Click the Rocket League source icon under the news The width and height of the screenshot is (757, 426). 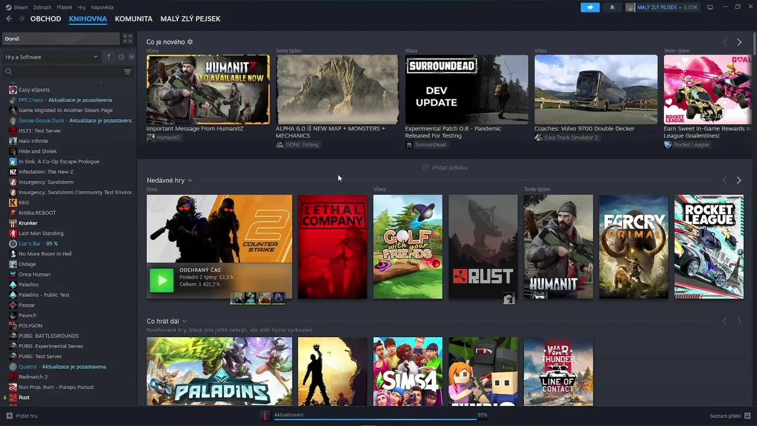pyautogui.click(x=668, y=144)
